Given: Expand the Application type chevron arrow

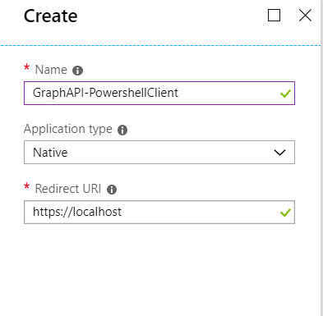Looking at the screenshot, I should tap(279, 153).
